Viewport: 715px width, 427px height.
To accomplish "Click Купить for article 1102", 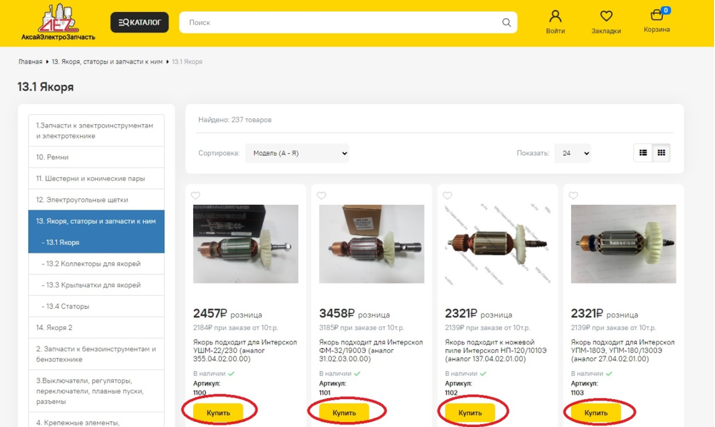I will (470, 413).
